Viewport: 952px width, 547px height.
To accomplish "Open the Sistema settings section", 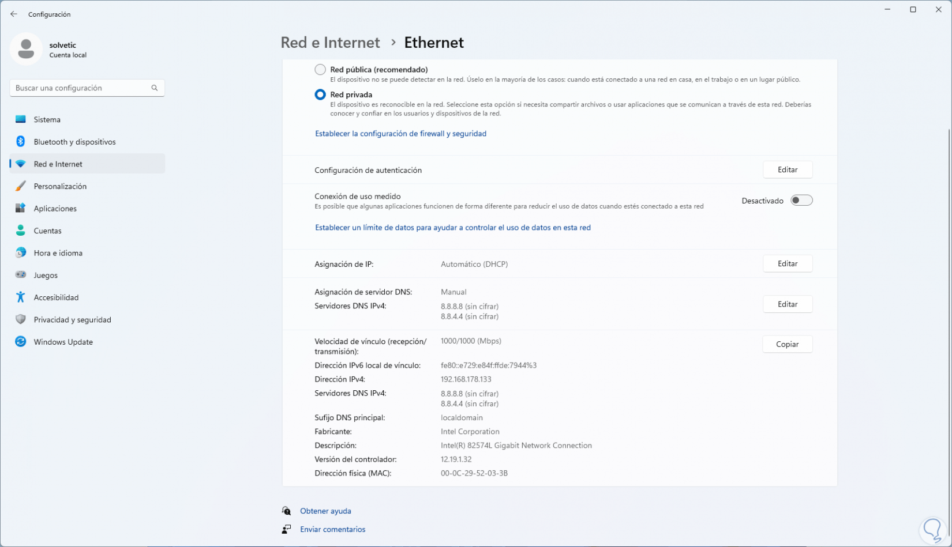I will pos(47,119).
